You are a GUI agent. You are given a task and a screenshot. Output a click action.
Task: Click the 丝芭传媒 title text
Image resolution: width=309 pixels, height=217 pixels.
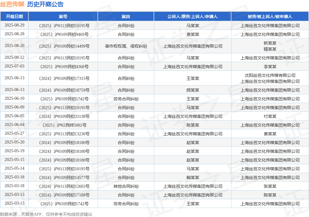tap(12, 4)
